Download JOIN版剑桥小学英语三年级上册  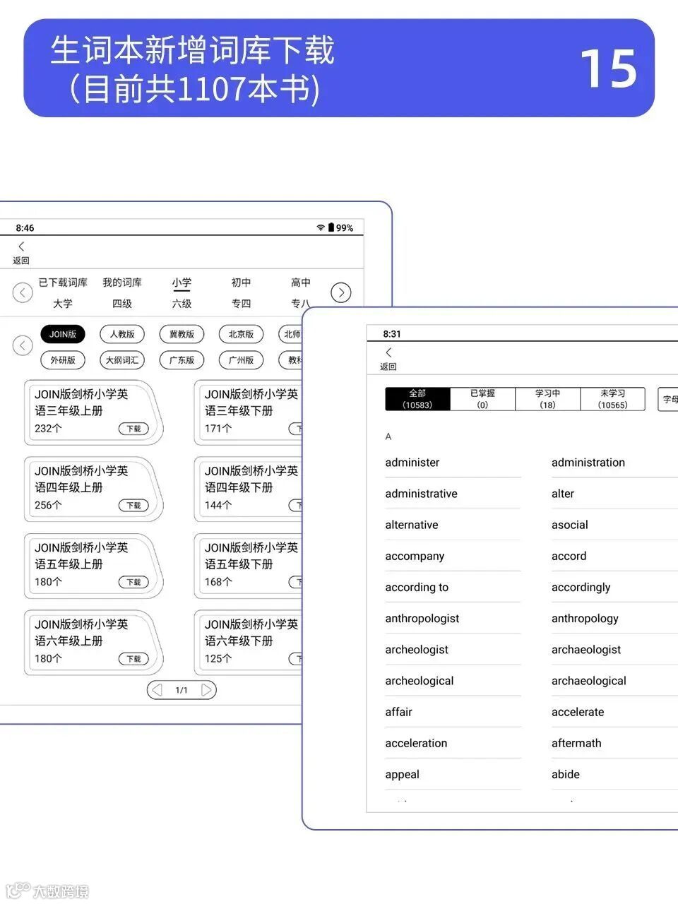pos(133,429)
